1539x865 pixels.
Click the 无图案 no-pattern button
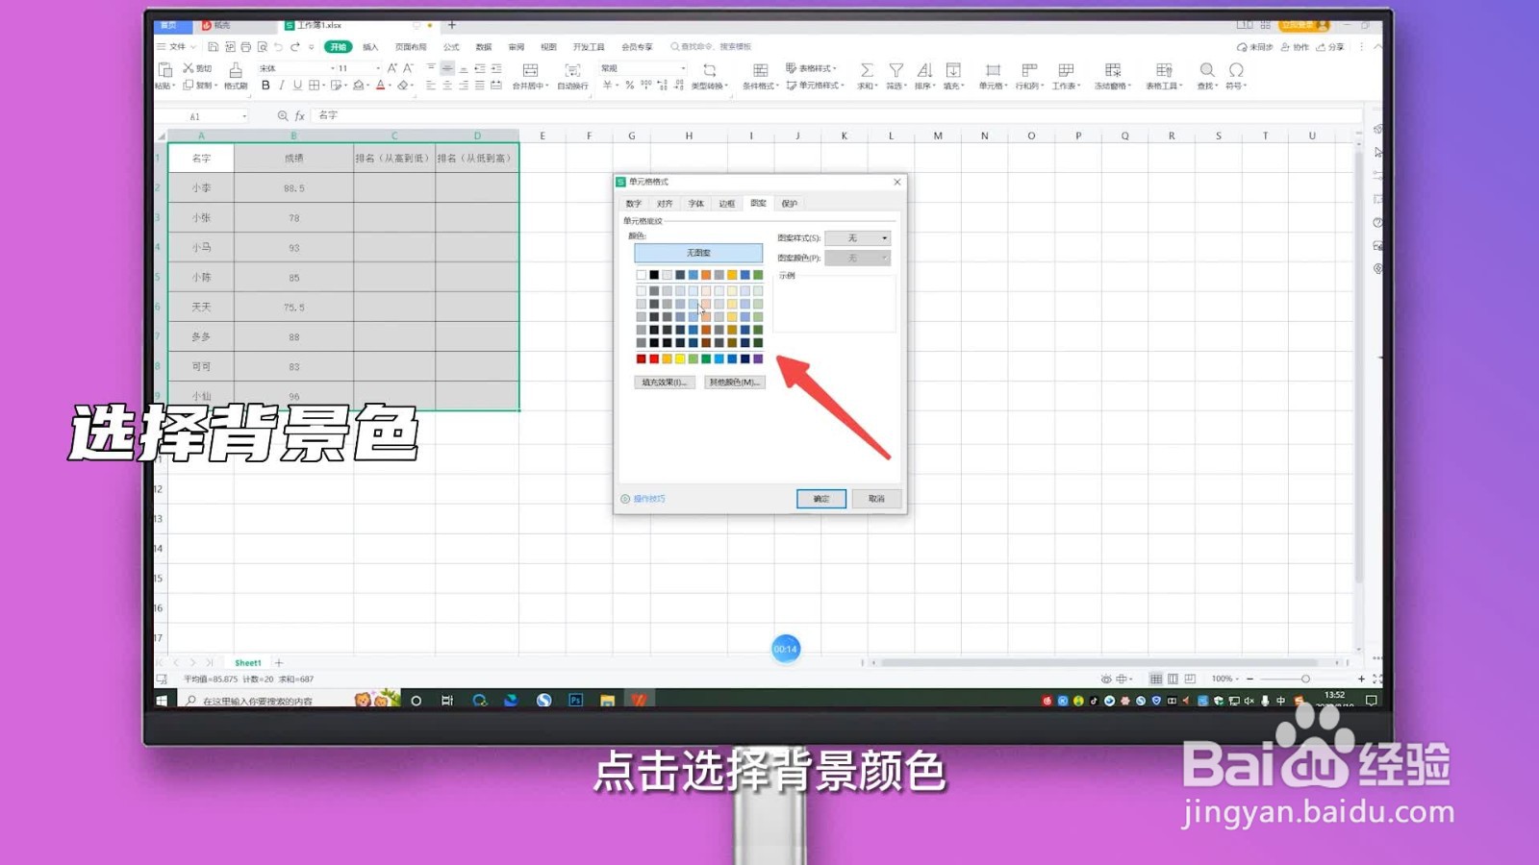click(x=698, y=253)
